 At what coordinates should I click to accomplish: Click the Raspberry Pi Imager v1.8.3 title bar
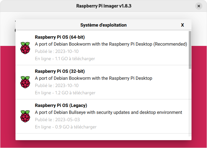click(x=103, y=6)
